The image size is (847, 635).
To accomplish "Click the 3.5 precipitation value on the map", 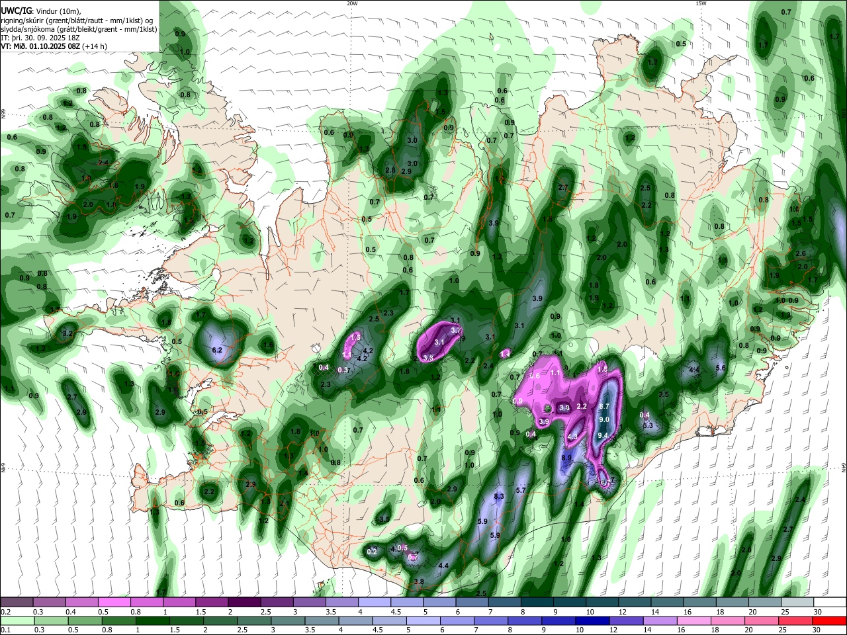I will (384, 519).
